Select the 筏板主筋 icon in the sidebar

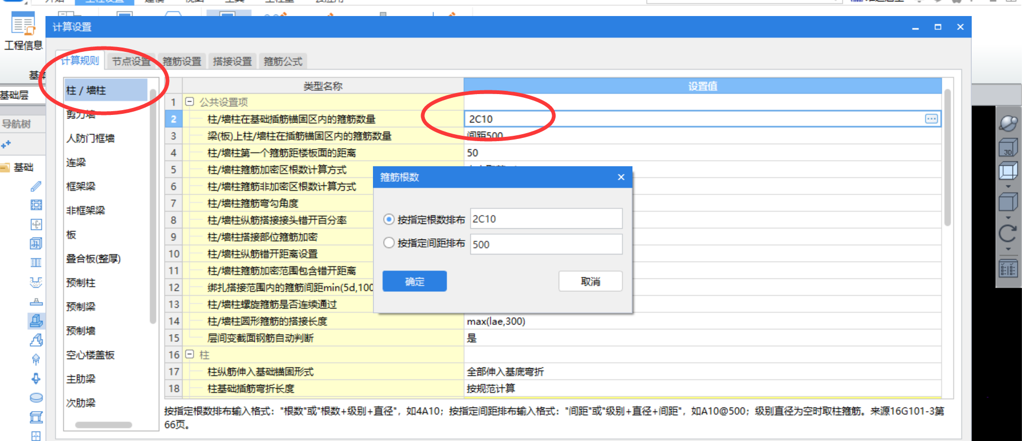pos(36,225)
